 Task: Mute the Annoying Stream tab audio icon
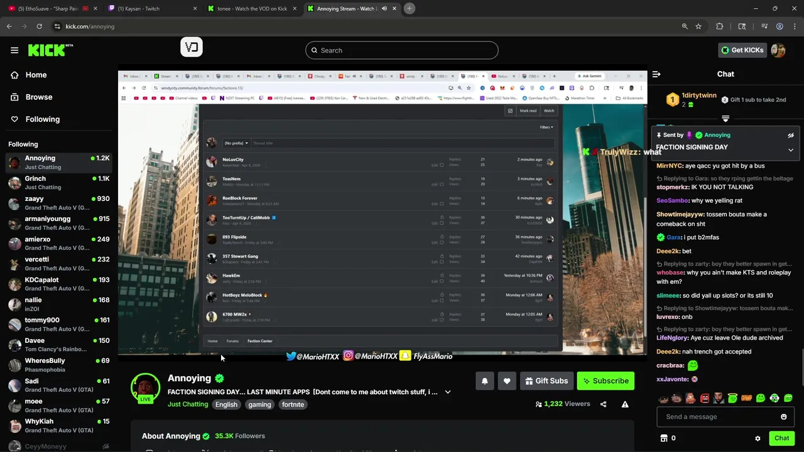[384, 9]
